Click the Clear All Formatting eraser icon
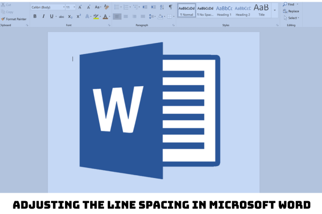This screenshot has width=322, height=214. tap(106, 7)
